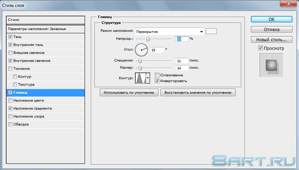
Task: Uncheck the Внутренняя тень effect
Action: (x=10, y=45)
